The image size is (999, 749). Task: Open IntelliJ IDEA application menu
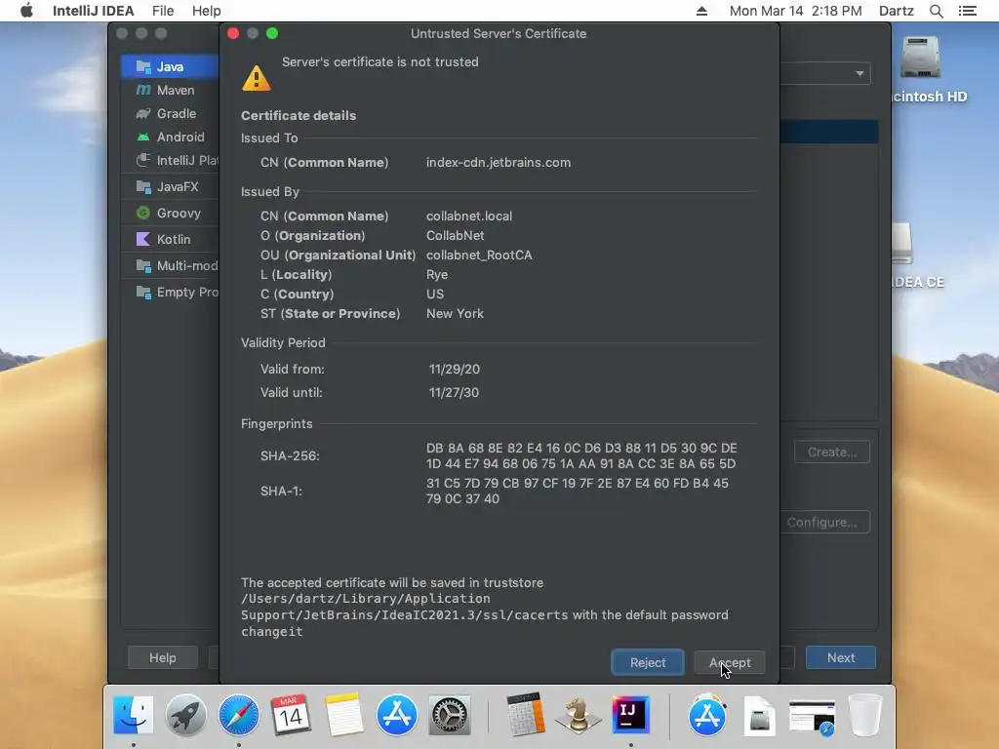coord(93,11)
